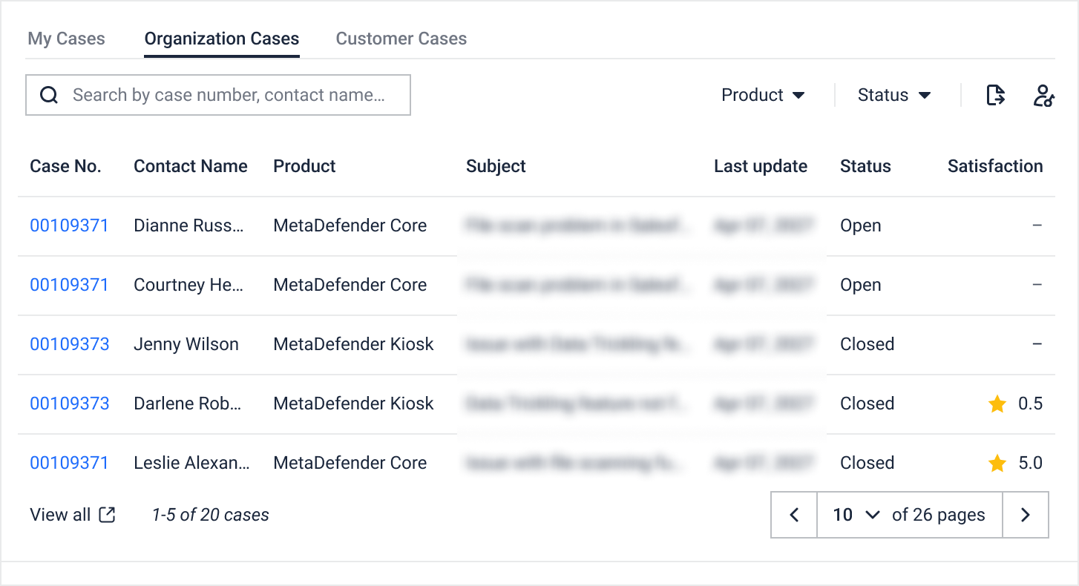
Task: Click the export file icon
Action: tap(995, 95)
